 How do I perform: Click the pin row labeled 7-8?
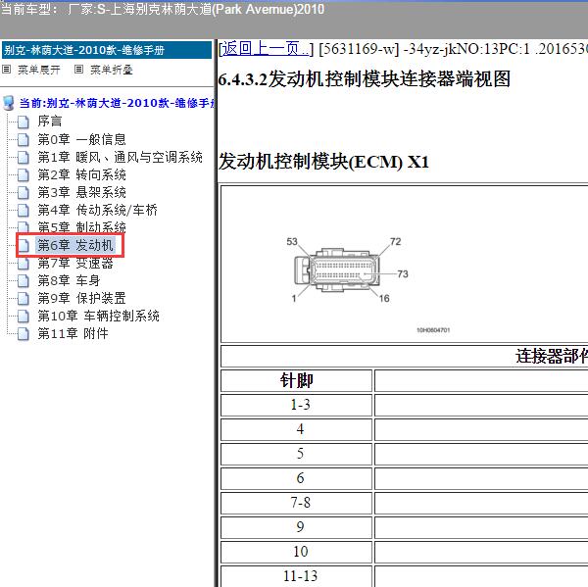click(297, 503)
